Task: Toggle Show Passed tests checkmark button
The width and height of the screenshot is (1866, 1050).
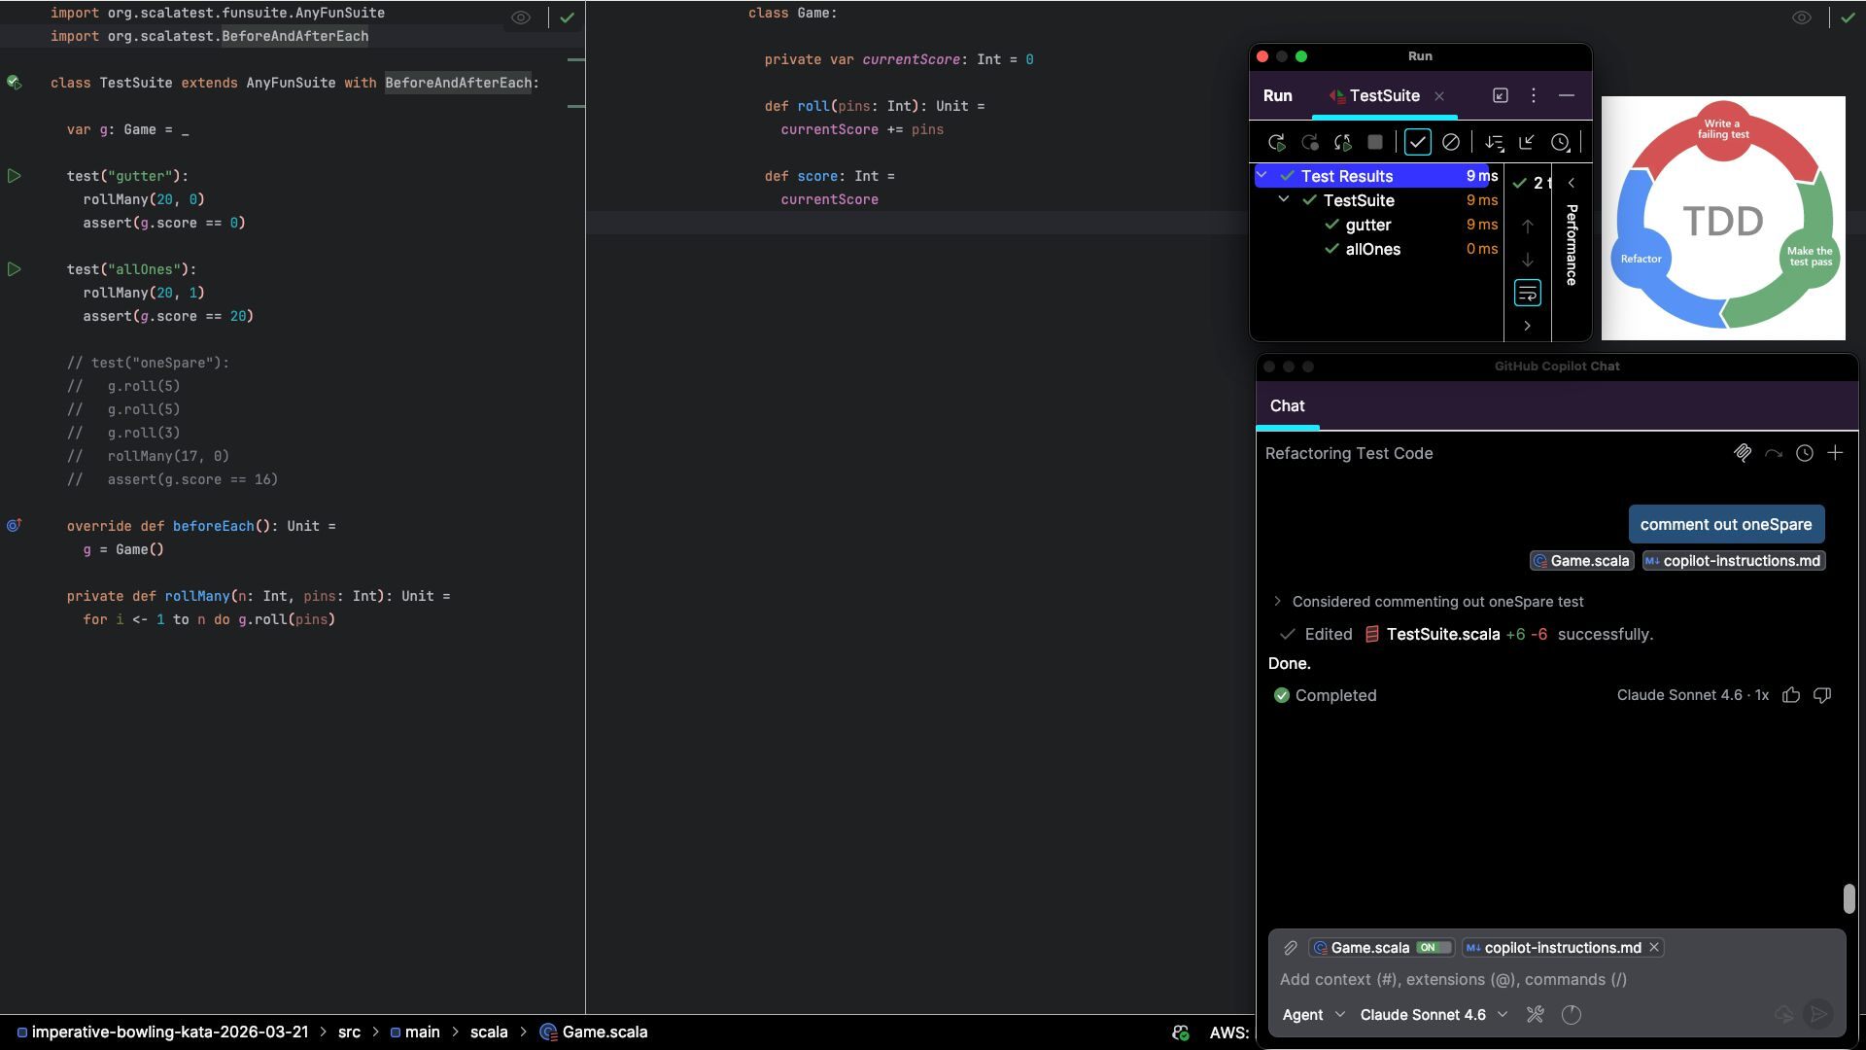Action: [1418, 143]
